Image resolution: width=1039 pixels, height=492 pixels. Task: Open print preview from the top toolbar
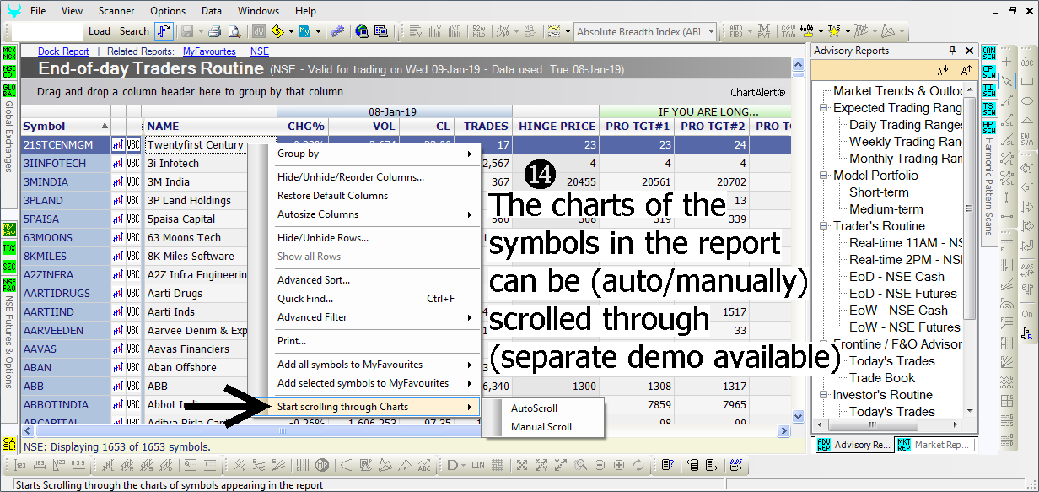click(234, 31)
